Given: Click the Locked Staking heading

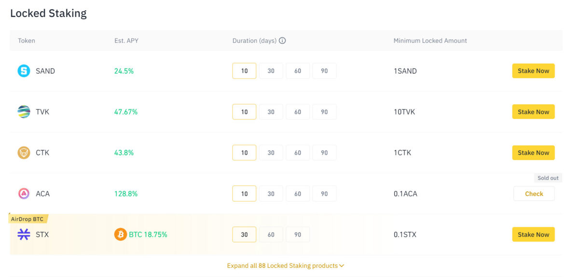Looking at the screenshot, I should point(48,13).
